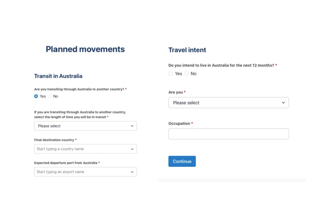The image size is (328, 219).
Task: Click into the Occupation text box
Action: pos(228,134)
